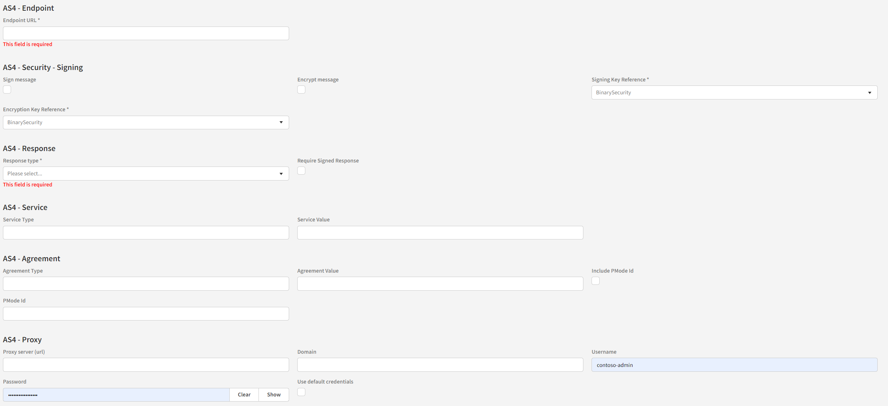The width and height of the screenshot is (888, 406).
Task: Focus the Service Value input
Action: (x=440, y=232)
